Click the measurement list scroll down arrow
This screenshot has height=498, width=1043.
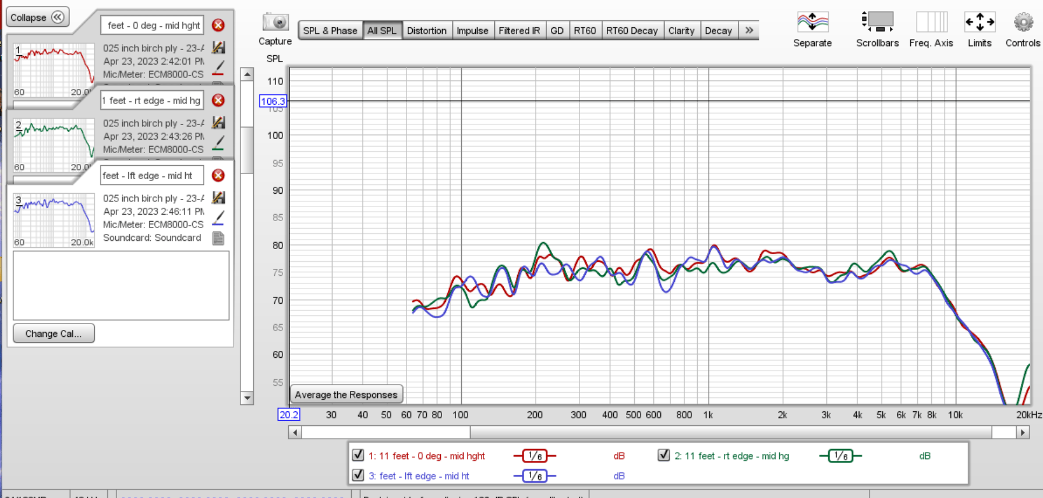pyautogui.click(x=248, y=398)
